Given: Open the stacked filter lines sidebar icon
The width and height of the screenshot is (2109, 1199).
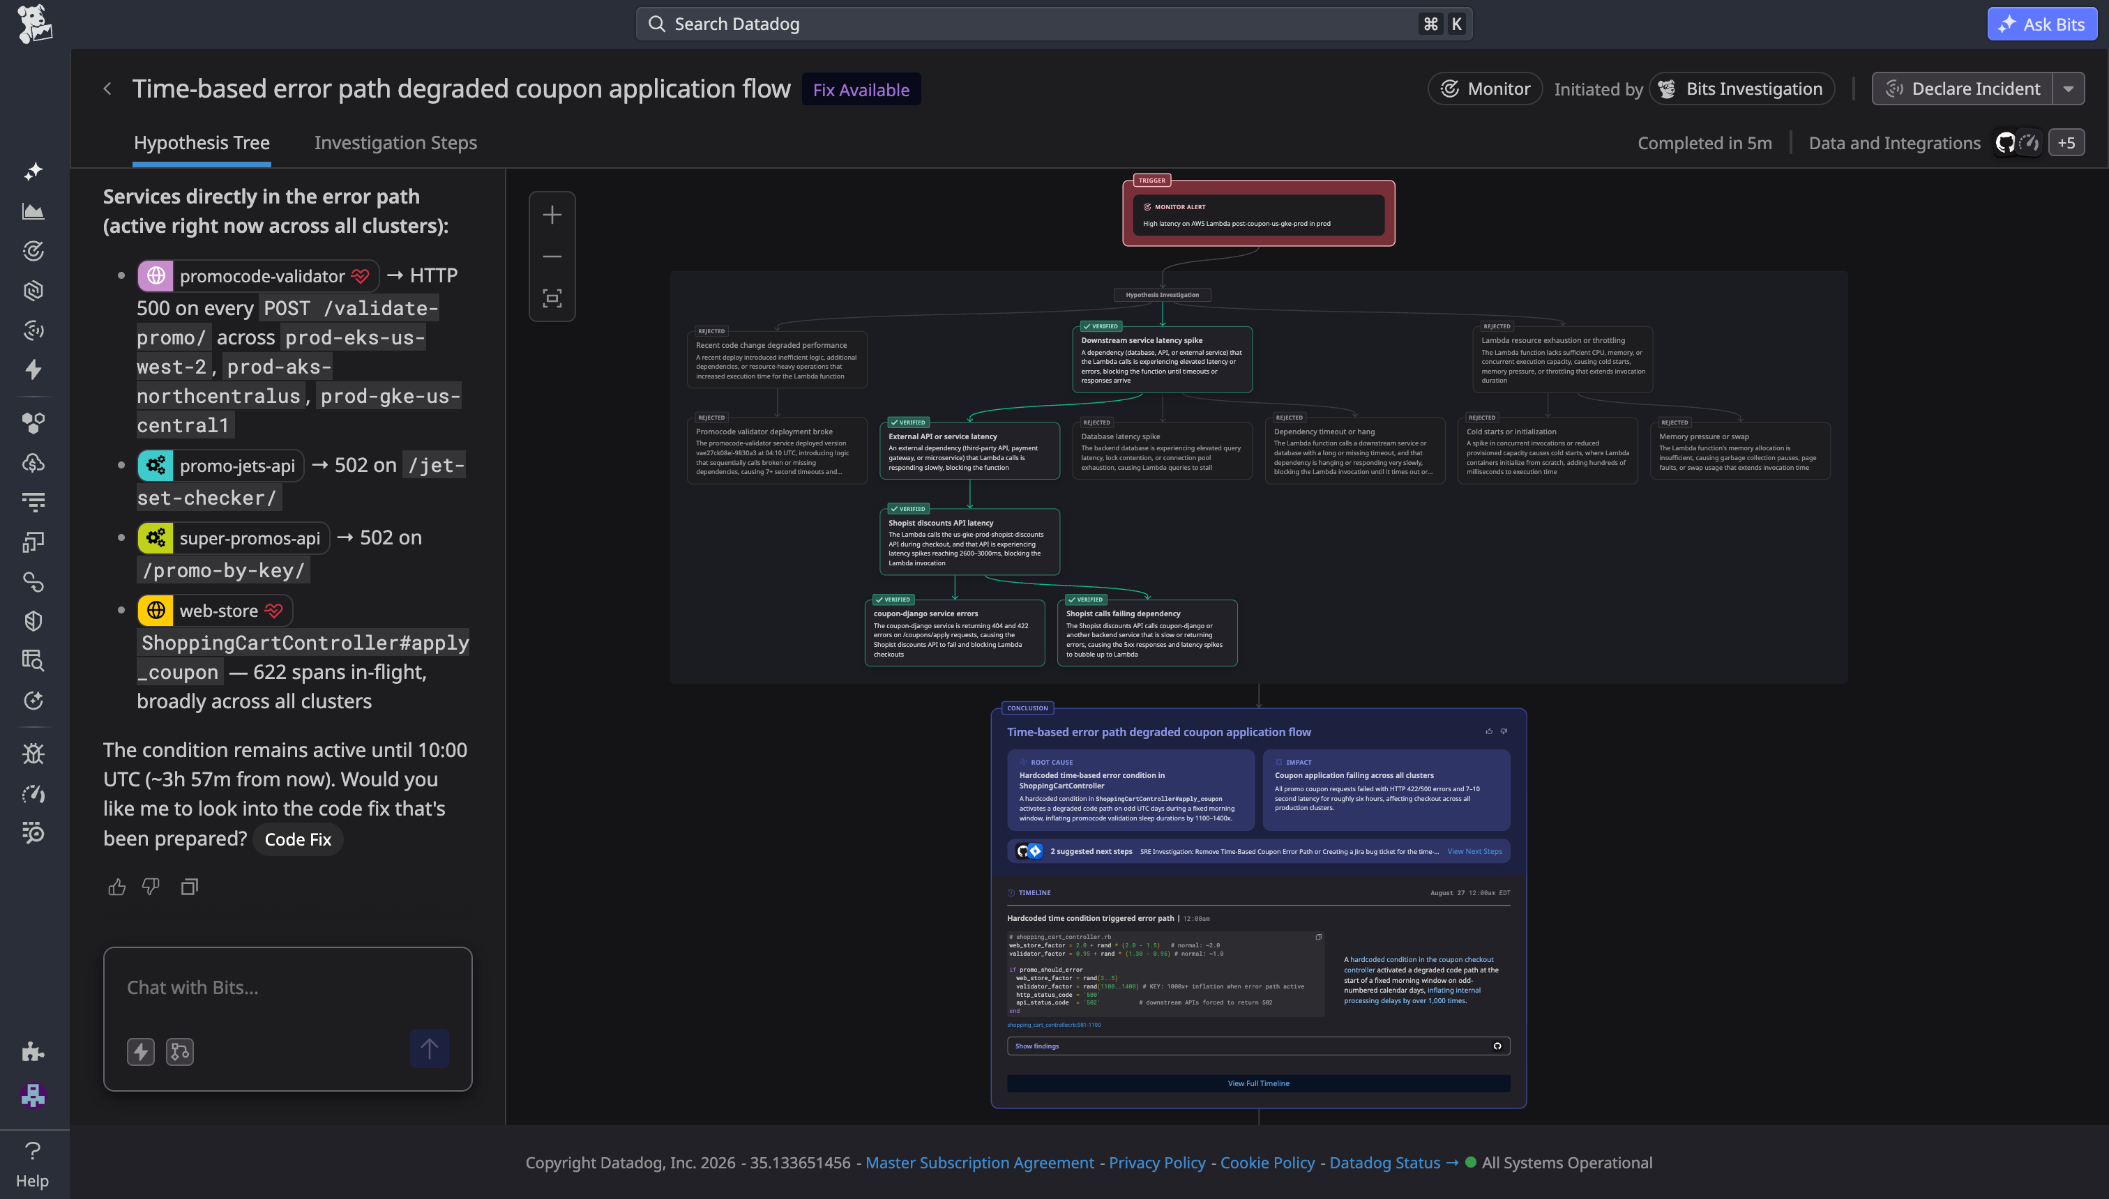Looking at the screenshot, I should pos(33,501).
